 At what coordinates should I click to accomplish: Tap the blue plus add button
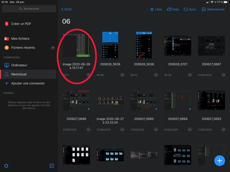click(x=220, y=161)
